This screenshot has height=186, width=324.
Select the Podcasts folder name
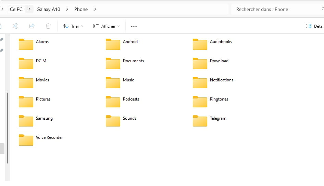[131, 99]
